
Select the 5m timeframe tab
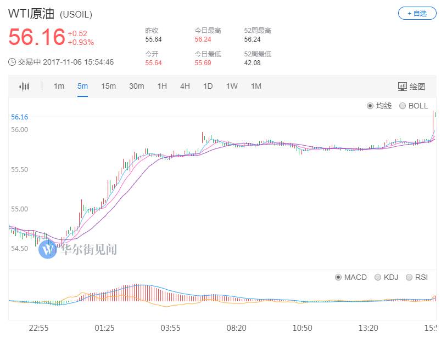coord(82,86)
